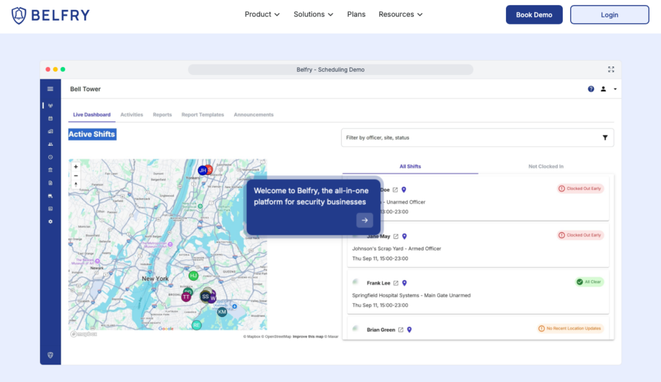
Task: Select the live broadcast sidebar icon
Action: (50, 106)
